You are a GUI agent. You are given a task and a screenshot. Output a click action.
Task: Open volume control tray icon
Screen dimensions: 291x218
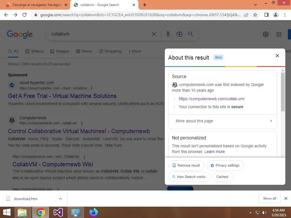point(264,213)
